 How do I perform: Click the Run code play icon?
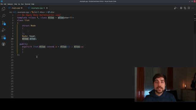(x=175, y=8)
